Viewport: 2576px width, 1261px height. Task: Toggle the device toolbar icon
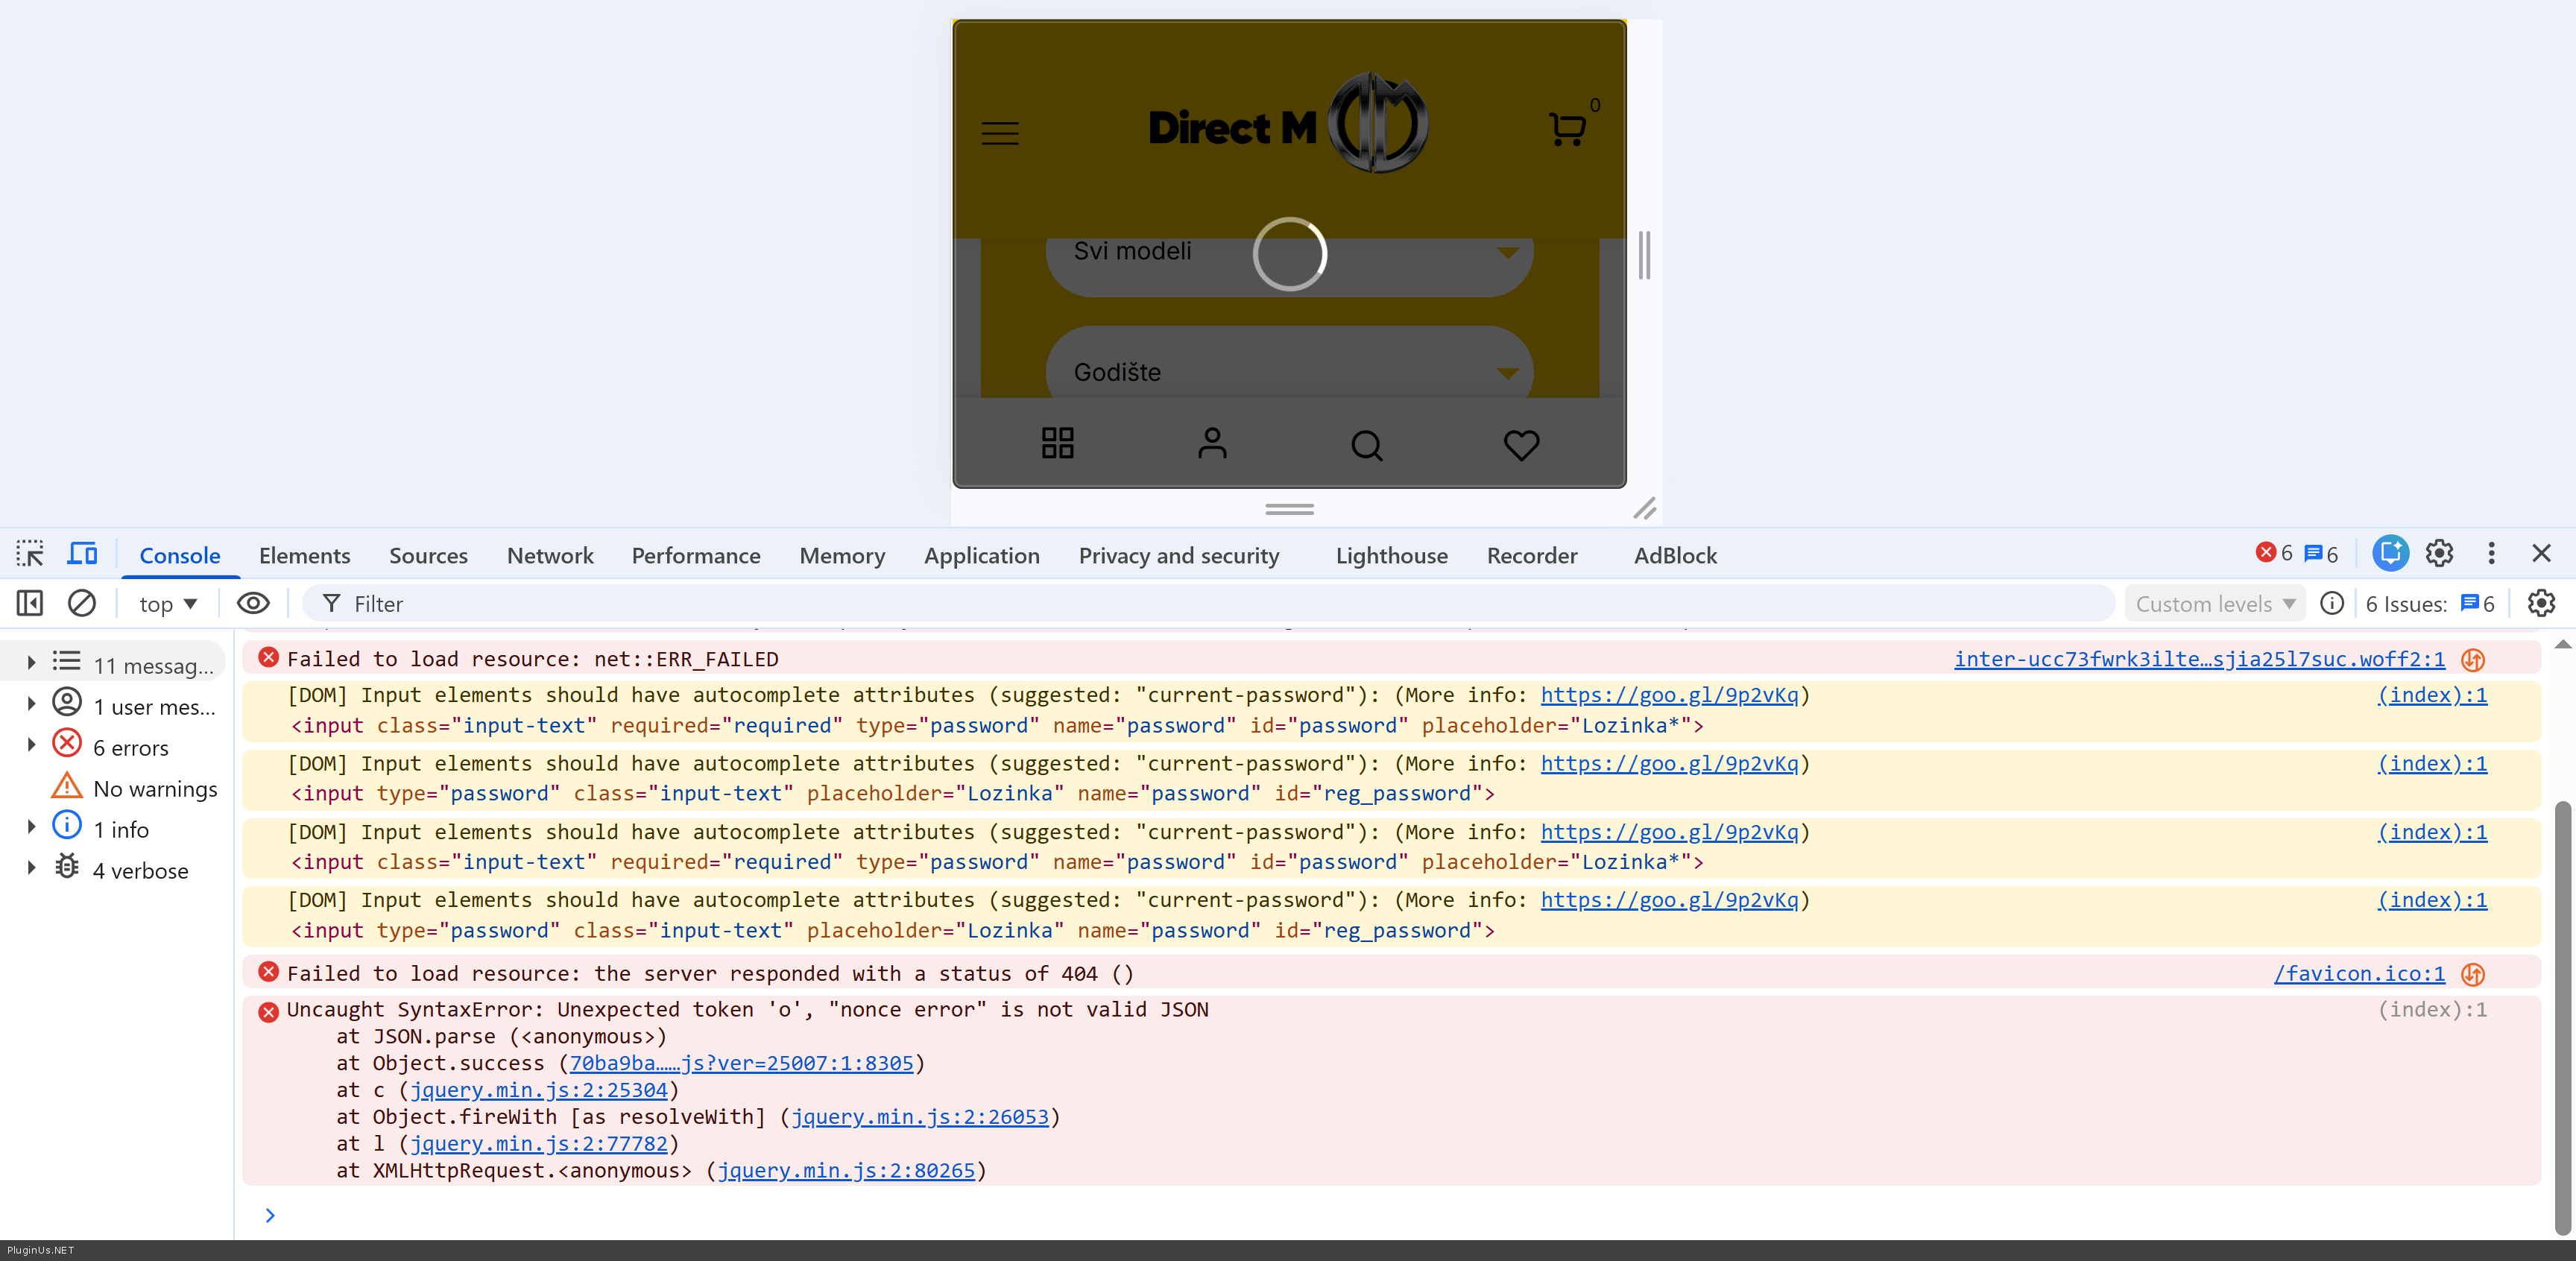tap(82, 554)
